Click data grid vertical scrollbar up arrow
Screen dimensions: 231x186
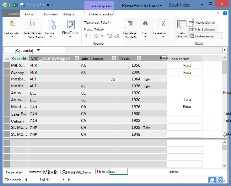coord(224,58)
